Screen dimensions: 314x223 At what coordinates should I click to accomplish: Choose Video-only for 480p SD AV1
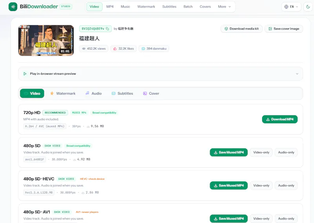click(261, 219)
